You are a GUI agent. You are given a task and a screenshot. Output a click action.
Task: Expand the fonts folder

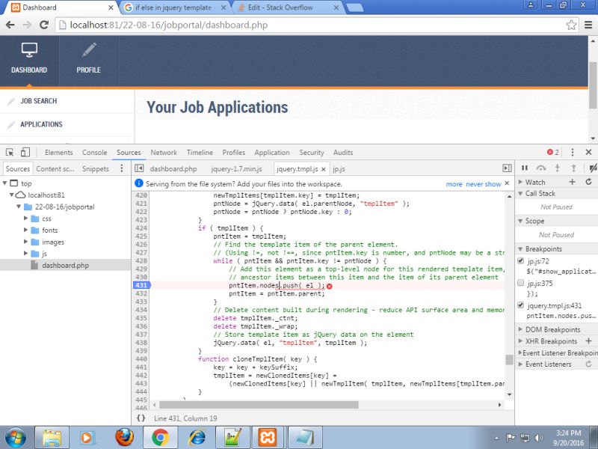(25, 230)
